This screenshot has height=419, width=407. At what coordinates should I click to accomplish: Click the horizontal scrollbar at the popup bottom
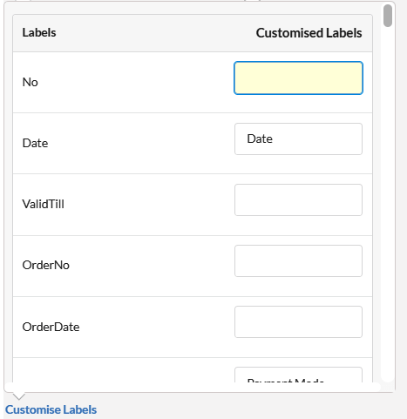pyautogui.click(x=193, y=387)
